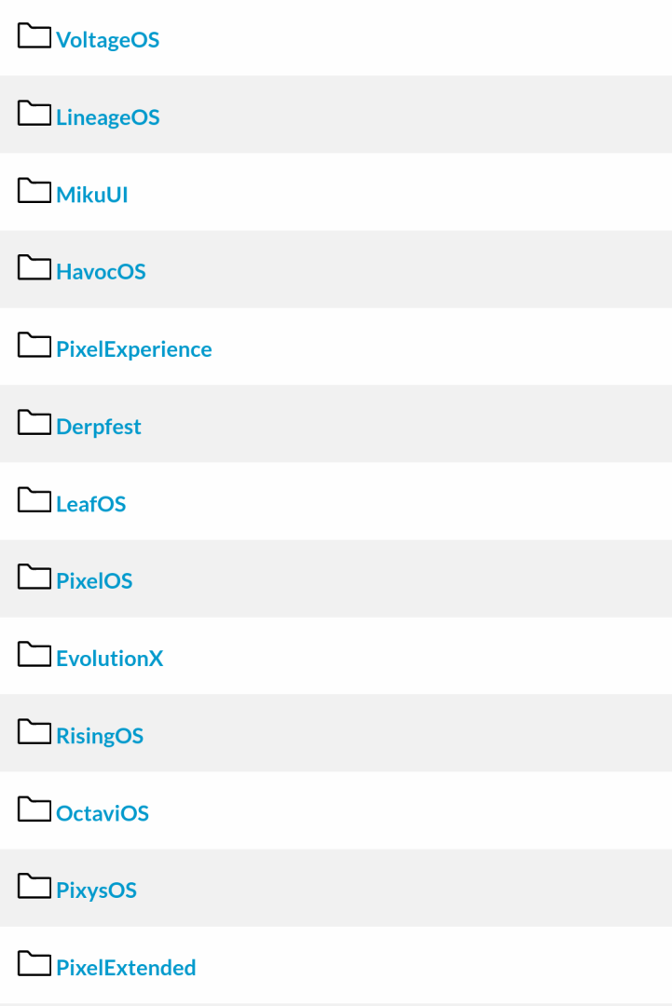Open the EvolutionX directory link
This screenshot has width=672, height=1006.
click(x=109, y=659)
